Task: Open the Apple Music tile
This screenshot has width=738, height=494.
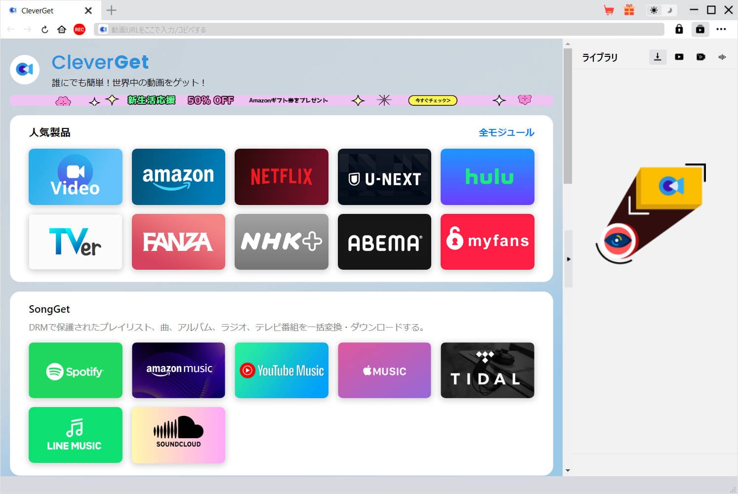Action: (384, 370)
